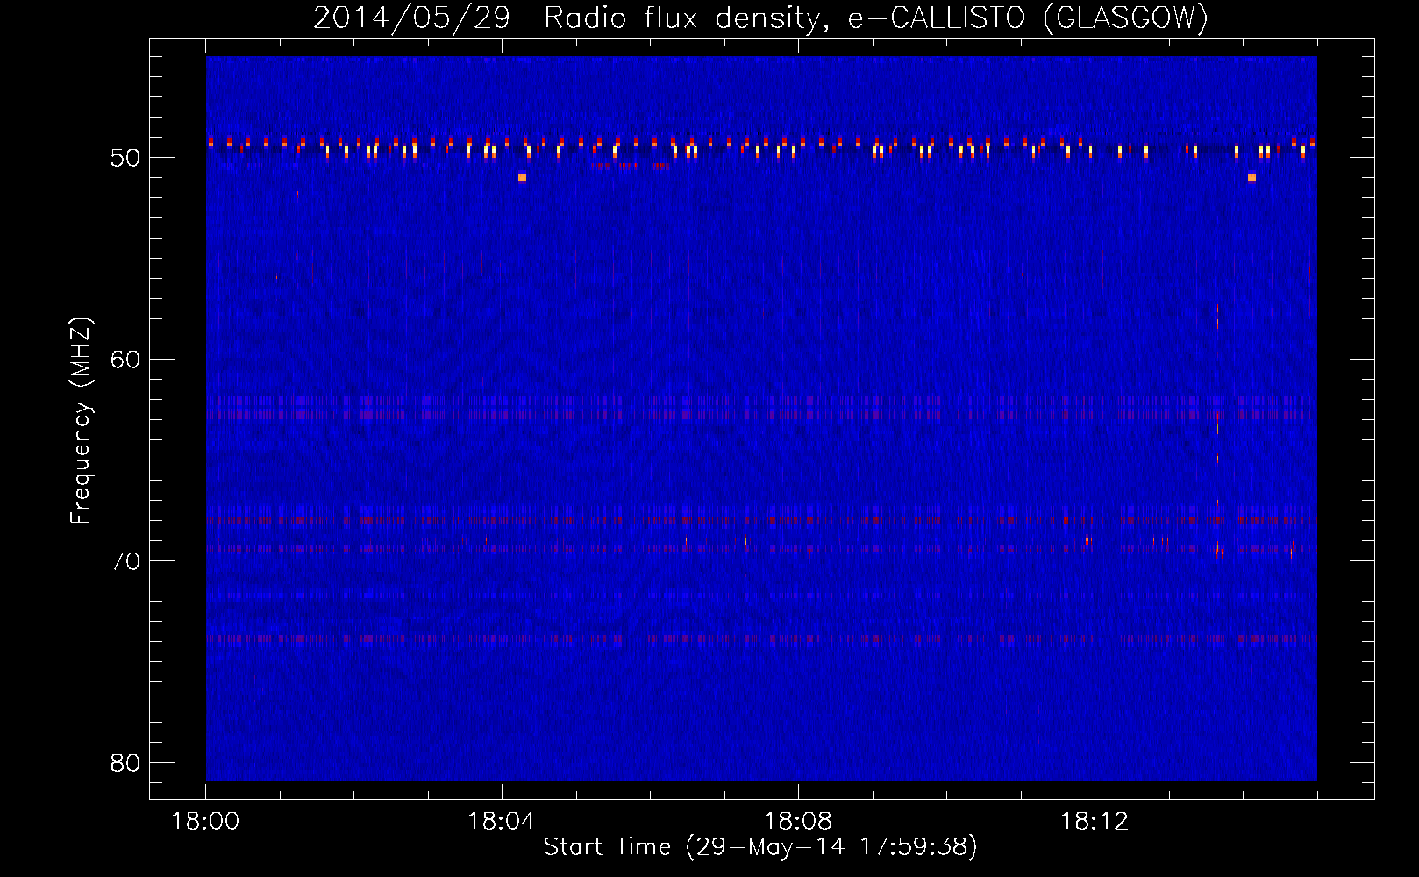
Task: Click the '50' frequency tick label
Action: pos(125,158)
